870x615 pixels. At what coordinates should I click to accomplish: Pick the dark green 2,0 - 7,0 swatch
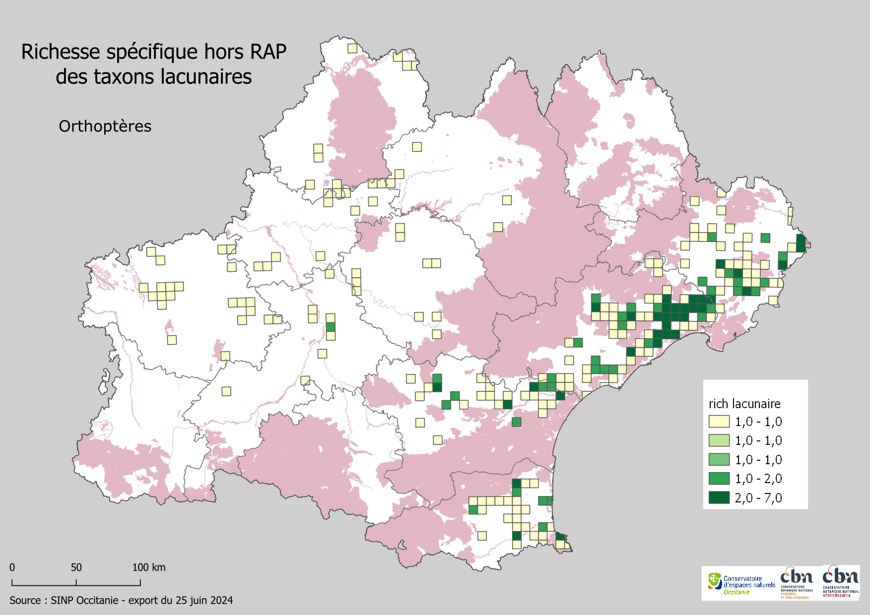(719, 498)
